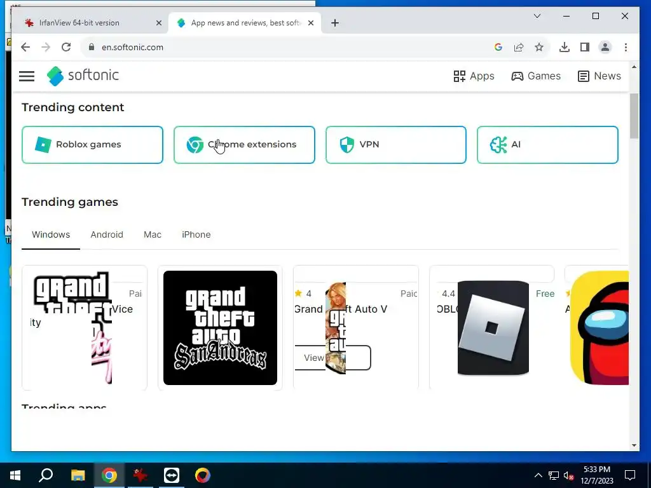
Task: Reload the current page
Action: coord(66,47)
